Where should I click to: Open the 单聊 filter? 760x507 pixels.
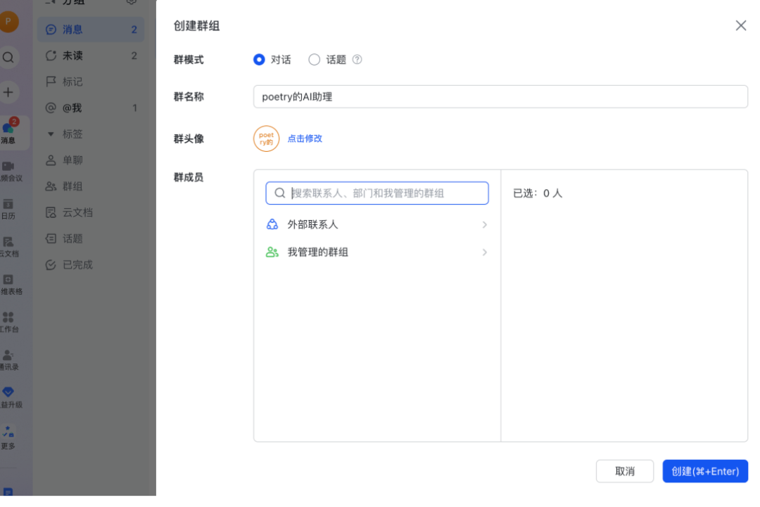click(x=91, y=160)
